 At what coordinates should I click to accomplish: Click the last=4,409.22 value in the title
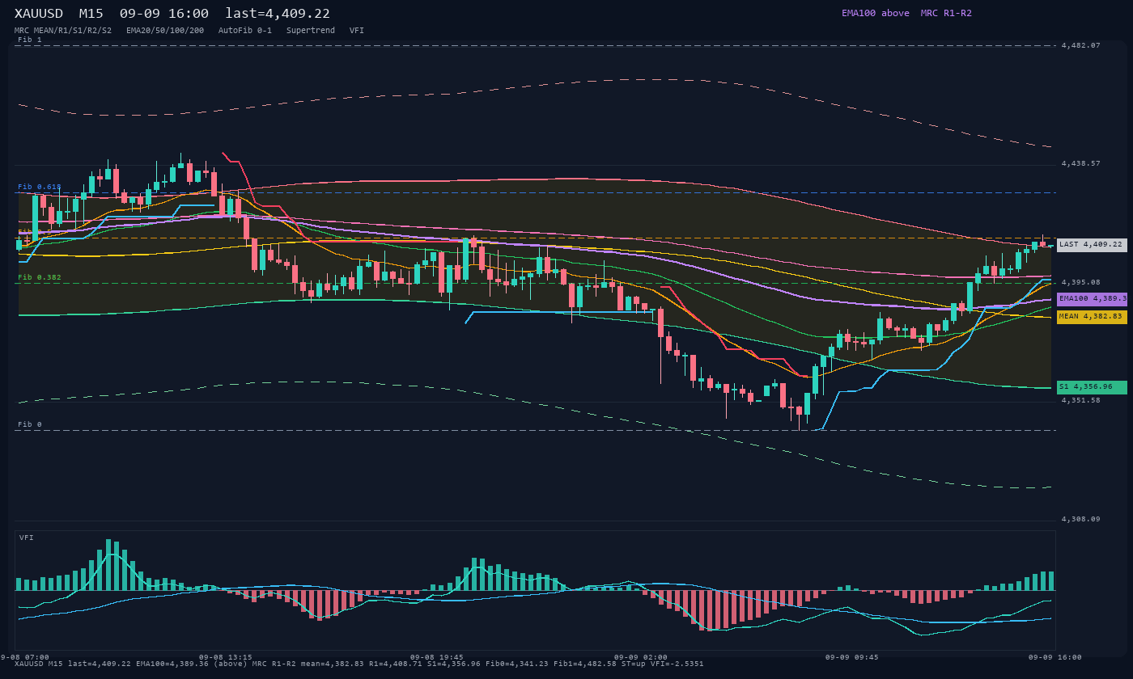point(278,14)
